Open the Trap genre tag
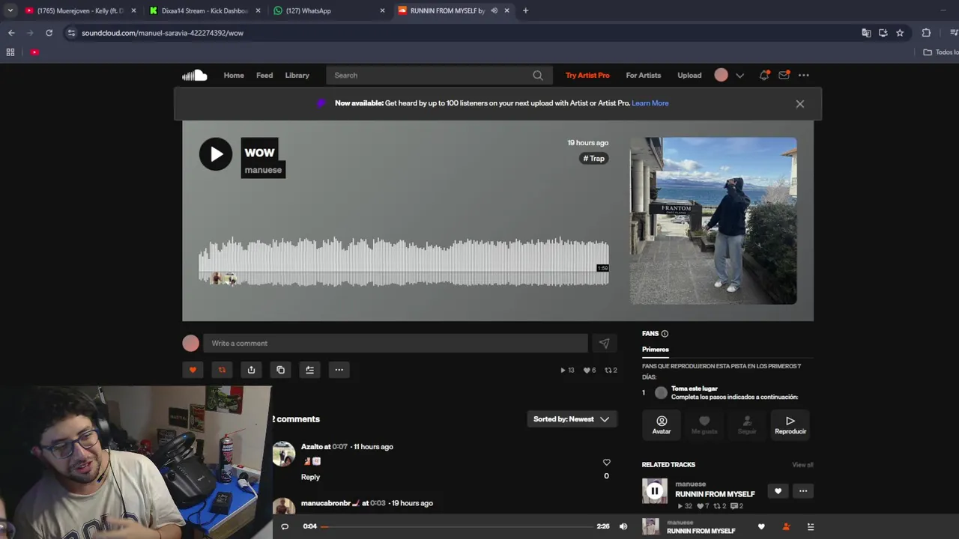This screenshot has width=959, height=539. coord(594,159)
